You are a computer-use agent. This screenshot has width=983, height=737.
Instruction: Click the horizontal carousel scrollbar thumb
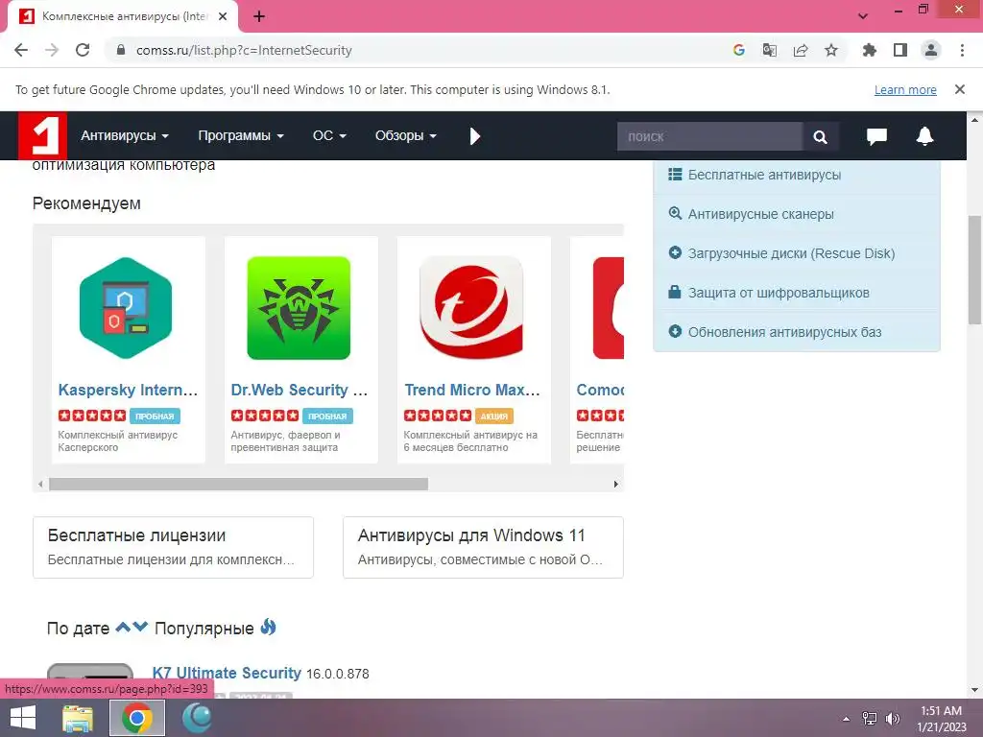[238, 484]
